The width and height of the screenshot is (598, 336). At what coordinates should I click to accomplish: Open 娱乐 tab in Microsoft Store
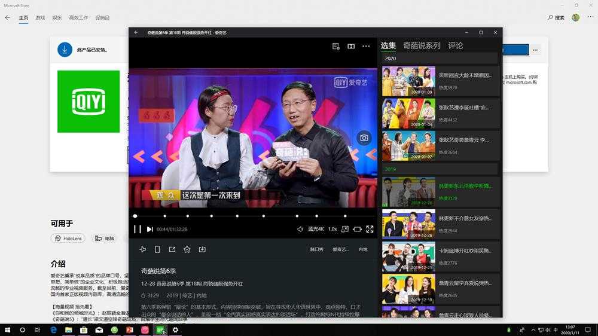click(x=57, y=17)
